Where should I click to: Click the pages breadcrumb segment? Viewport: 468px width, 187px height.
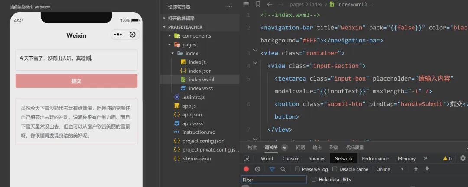pos(297,4)
